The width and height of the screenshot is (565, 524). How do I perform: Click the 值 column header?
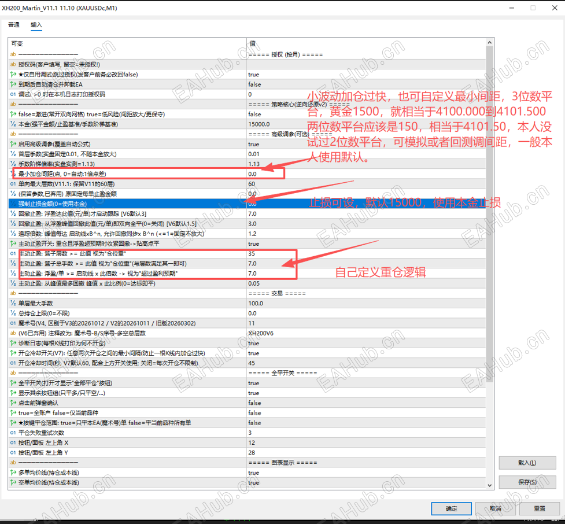[366, 43]
